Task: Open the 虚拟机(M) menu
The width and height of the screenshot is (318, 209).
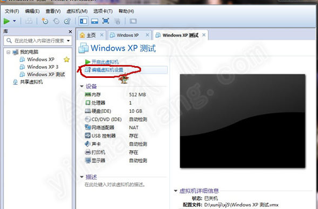Action: click(x=77, y=11)
